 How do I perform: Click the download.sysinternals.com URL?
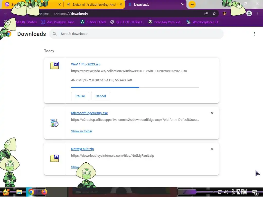[112, 155]
